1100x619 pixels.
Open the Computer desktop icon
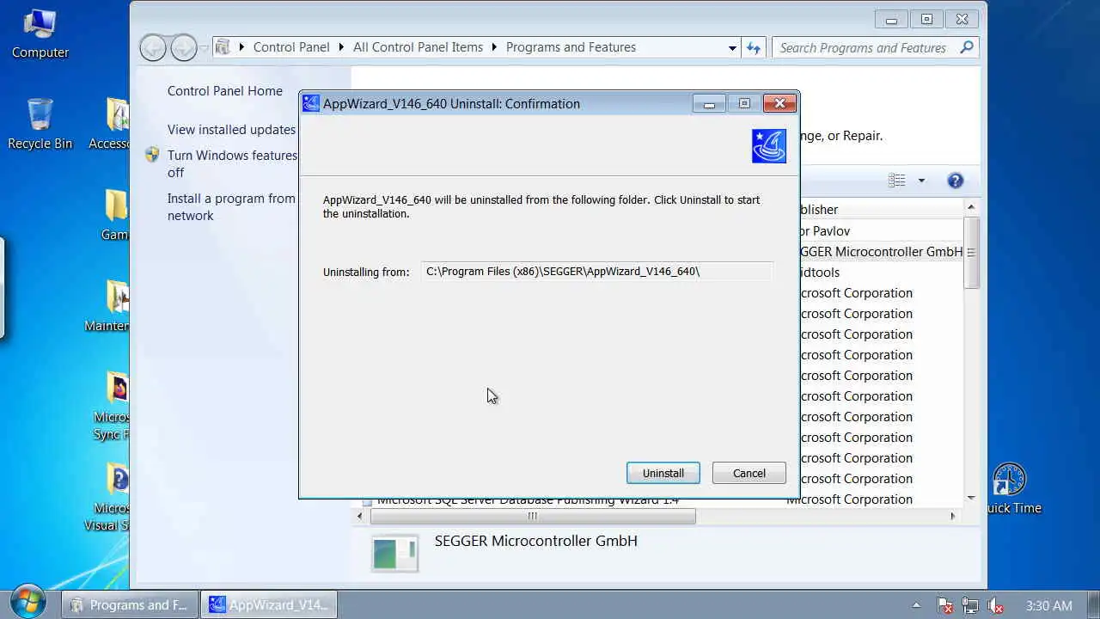40,33
